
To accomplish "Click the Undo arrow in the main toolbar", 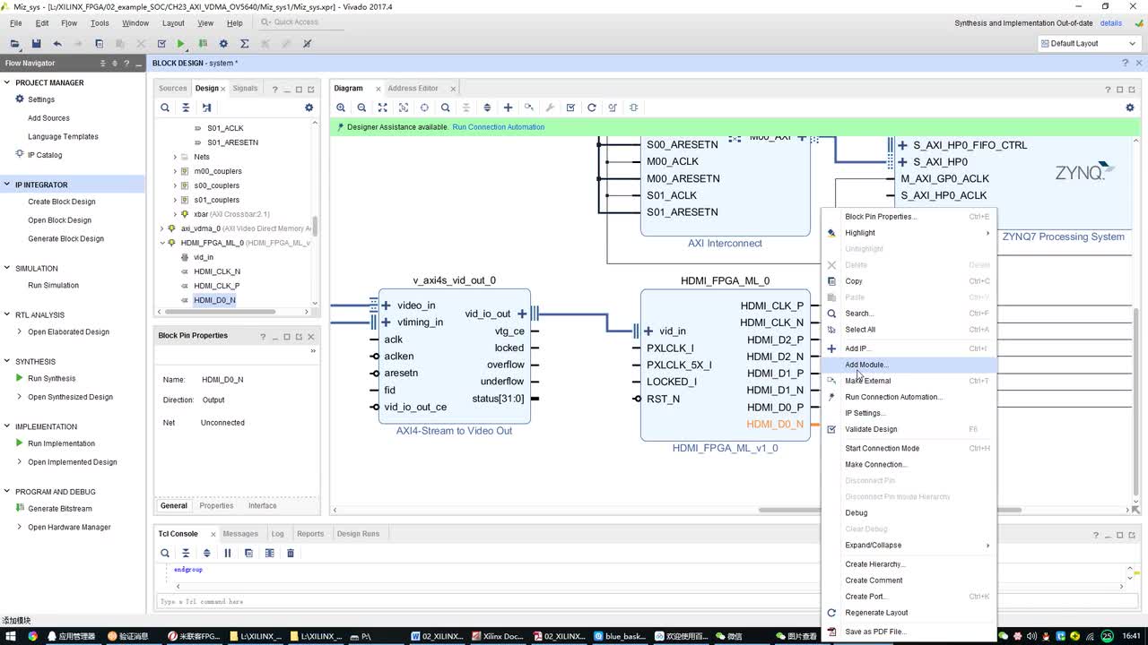I will coord(57,43).
